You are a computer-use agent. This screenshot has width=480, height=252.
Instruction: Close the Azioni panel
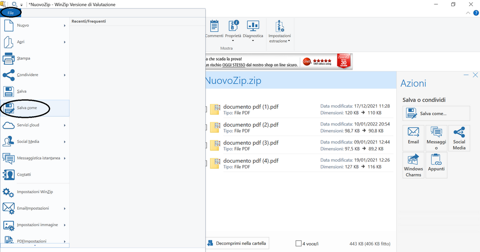pos(475,75)
